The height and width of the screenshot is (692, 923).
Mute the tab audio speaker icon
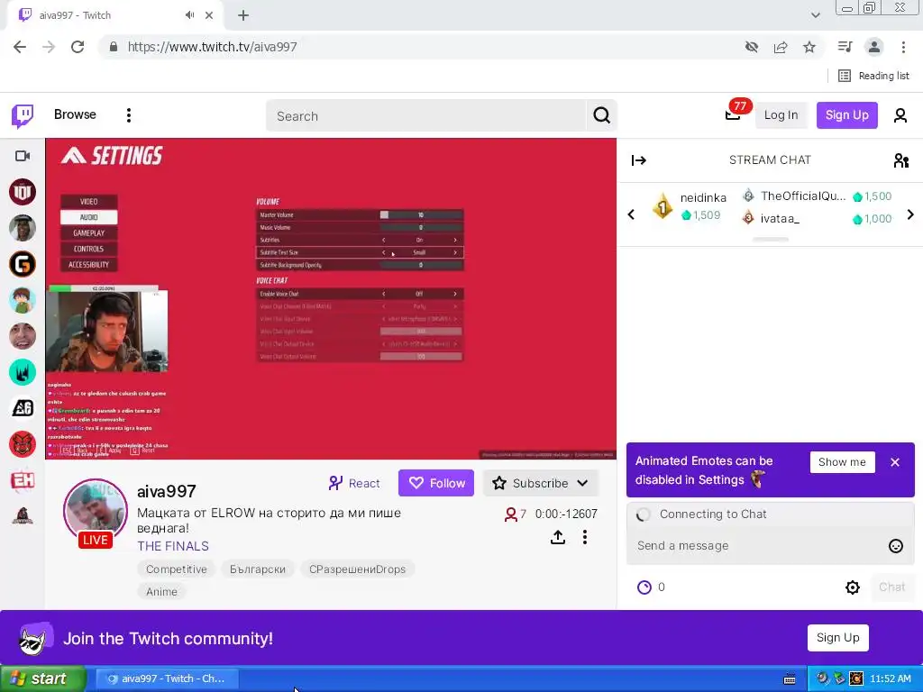[189, 15]
